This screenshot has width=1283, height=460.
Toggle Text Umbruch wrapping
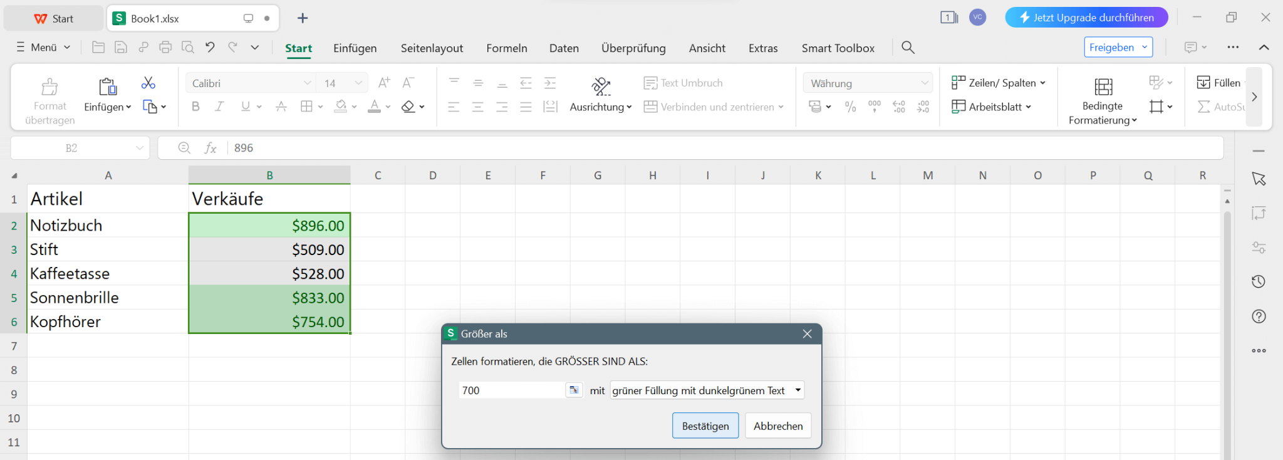(x=683, y=83)
